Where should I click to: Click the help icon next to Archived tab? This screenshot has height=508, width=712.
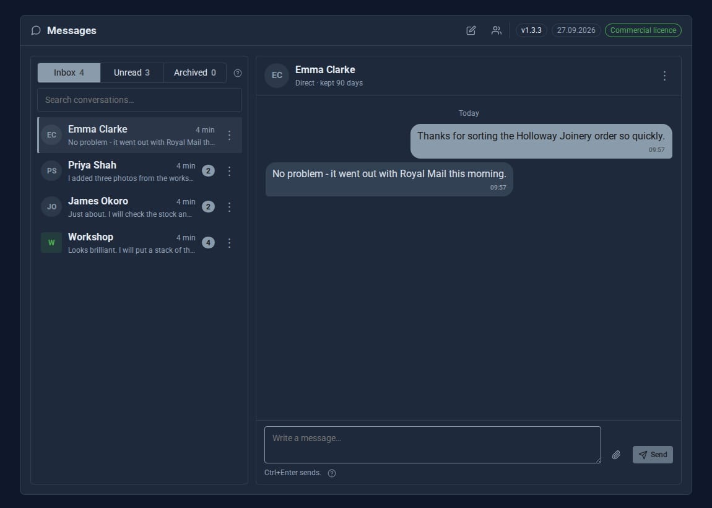[238, 73]
